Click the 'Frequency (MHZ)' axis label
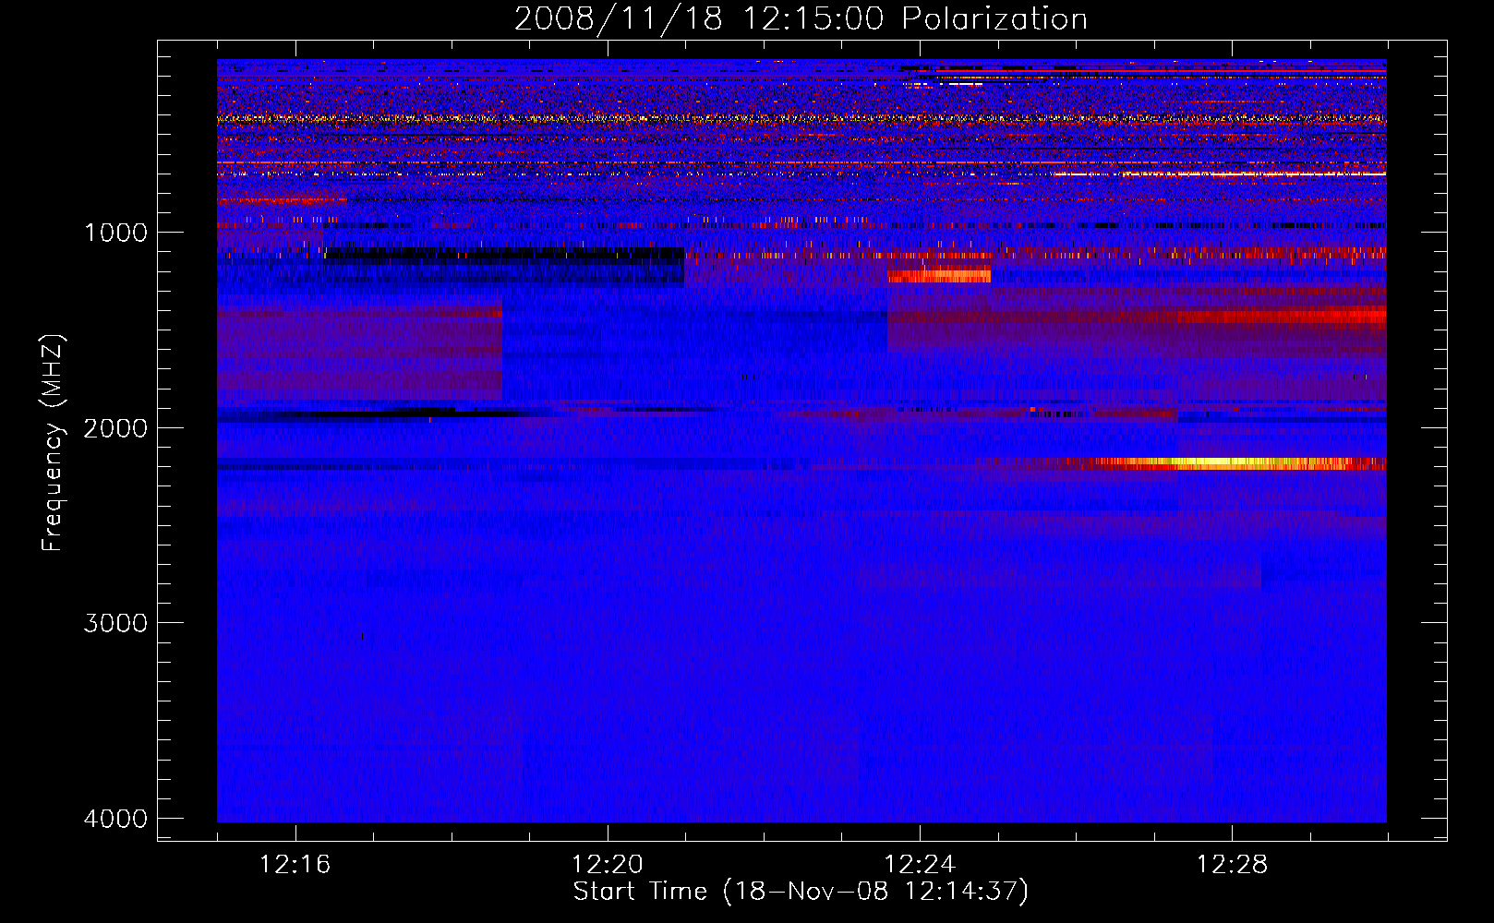1494x923 pixels. click(53, 444)
